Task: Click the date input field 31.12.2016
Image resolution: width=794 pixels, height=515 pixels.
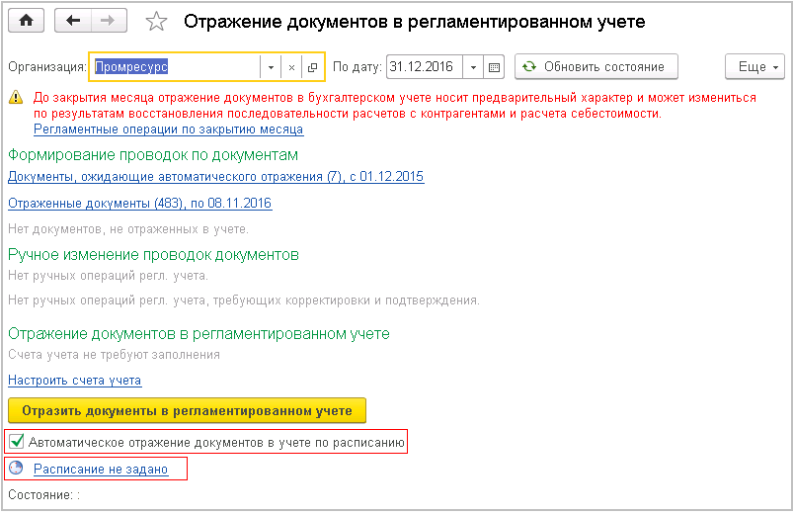Action: [425, 67]
